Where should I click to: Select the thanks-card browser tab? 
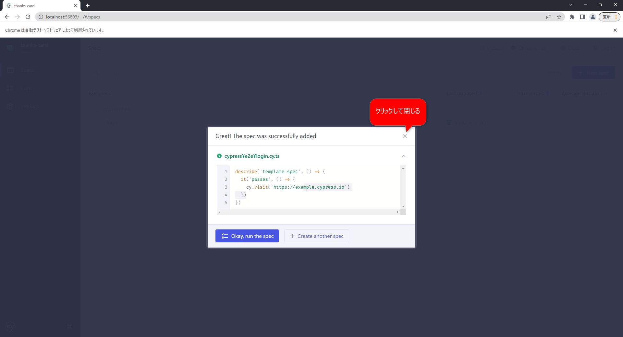pyautogui.click(x=42, y=6)
